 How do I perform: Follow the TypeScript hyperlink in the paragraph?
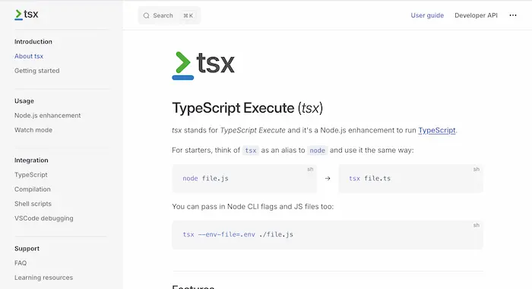(x=437, y=130)
